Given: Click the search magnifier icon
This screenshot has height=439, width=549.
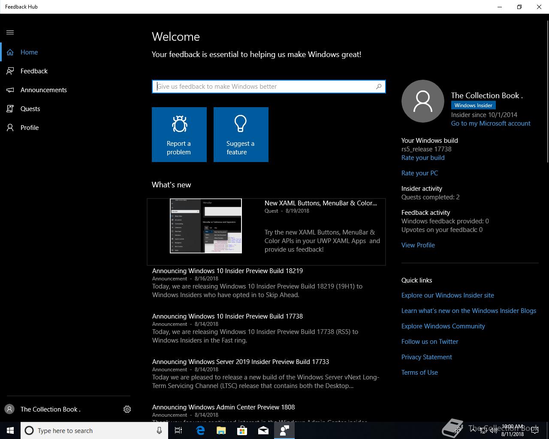Looking at the screenshot, I should 379,87.
